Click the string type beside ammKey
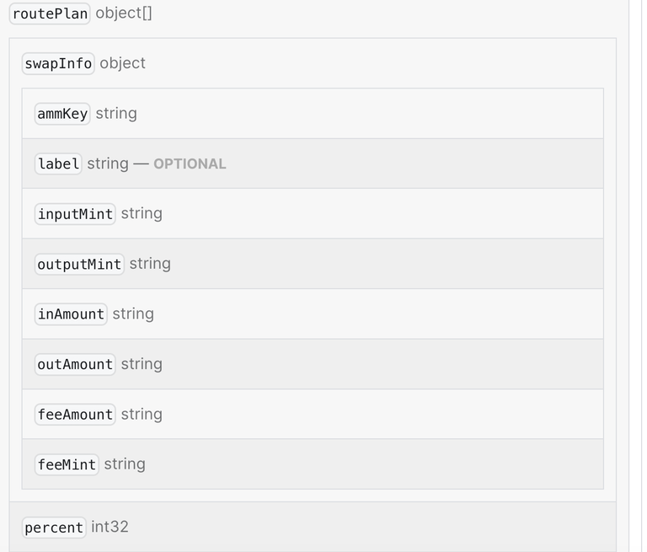This screenshot has height=552, width=647. 116,114
